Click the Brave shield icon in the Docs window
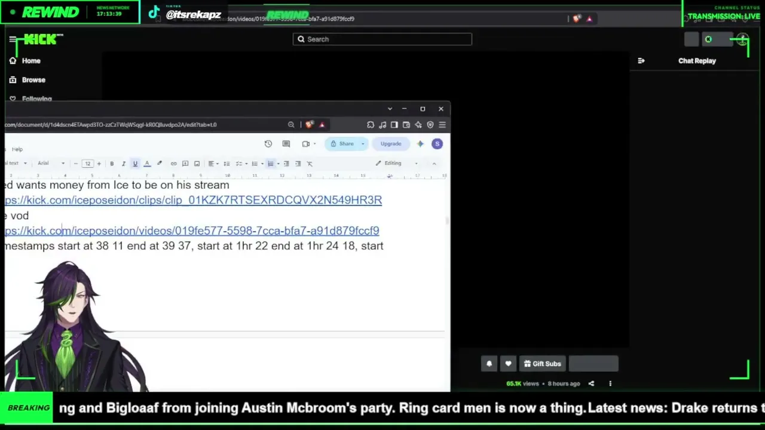 pyautogui.click(x=309, y=125)
